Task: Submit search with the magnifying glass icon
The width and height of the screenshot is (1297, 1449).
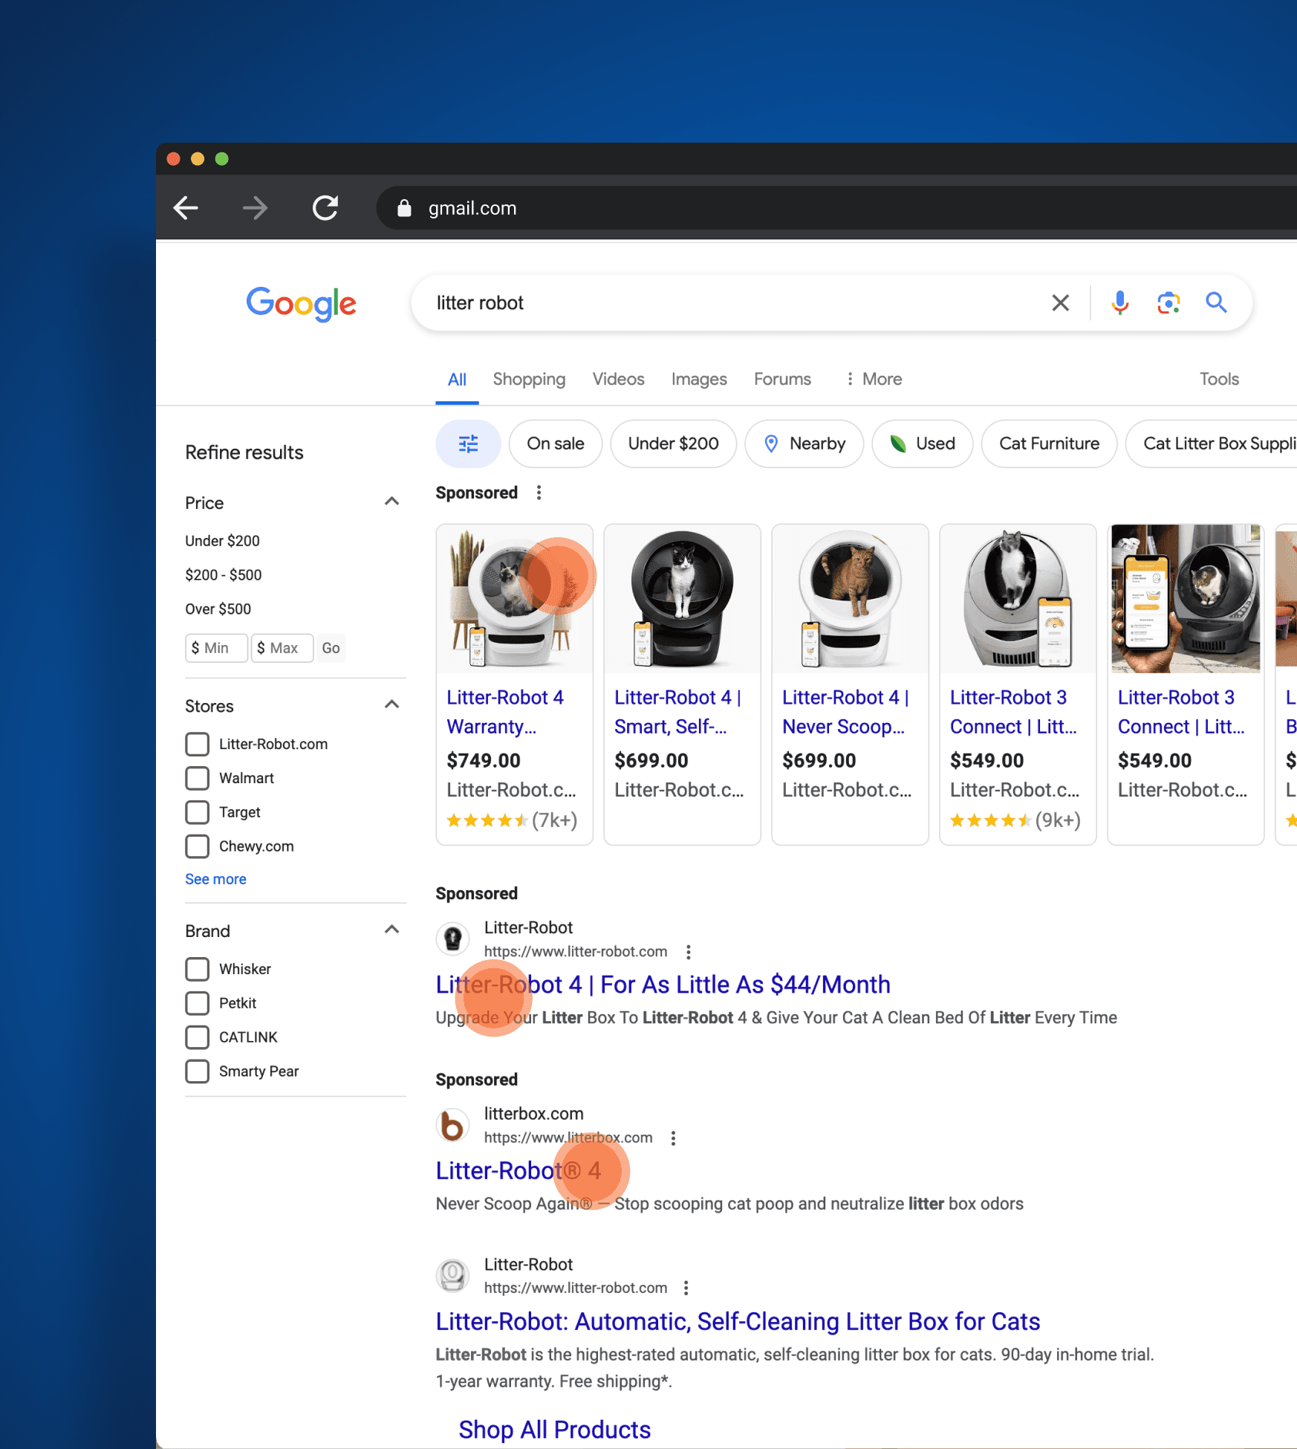Action: point(1216,302)
